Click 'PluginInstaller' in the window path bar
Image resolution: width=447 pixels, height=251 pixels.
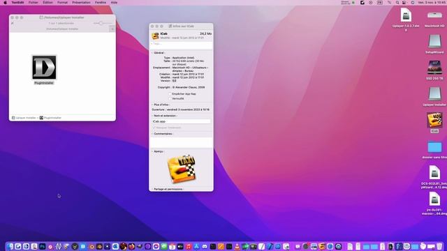(x=50, y=118)
